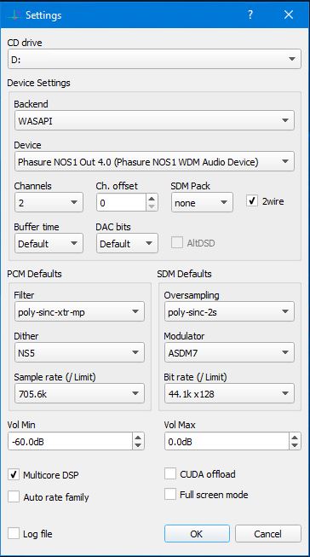Screen dimensions: 310x557
Task: Enable the CUDA offload checkbox
Action: click(170, 474)
